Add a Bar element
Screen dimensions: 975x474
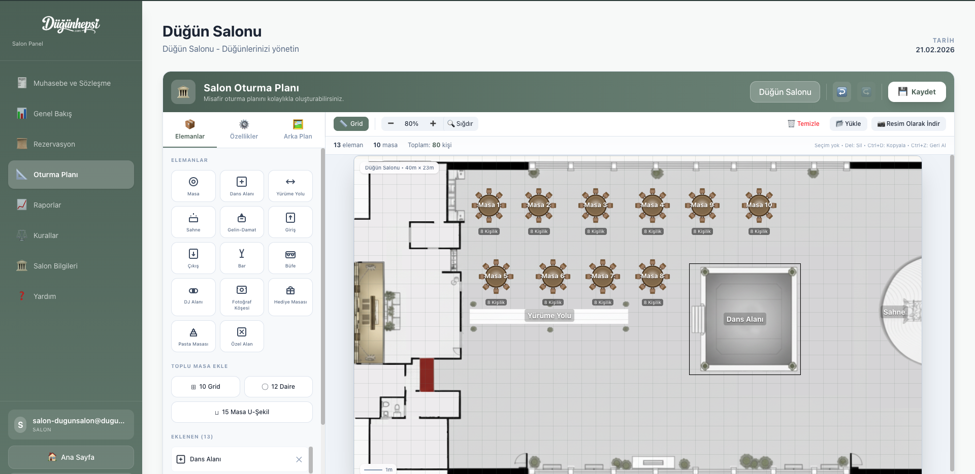(242, 258)
